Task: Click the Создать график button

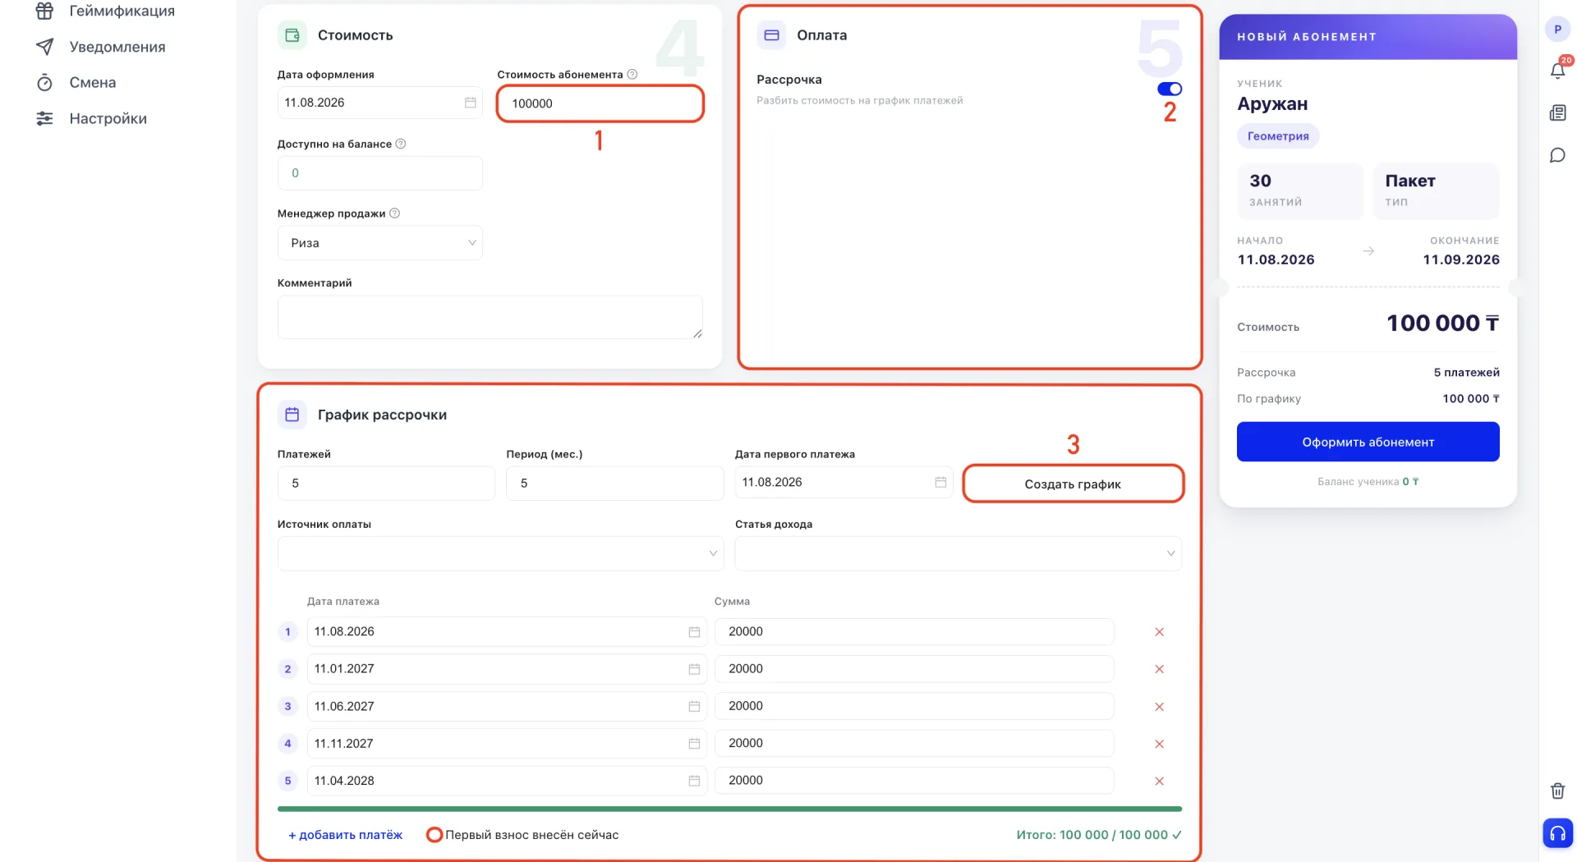Action: click(1073, 484)
